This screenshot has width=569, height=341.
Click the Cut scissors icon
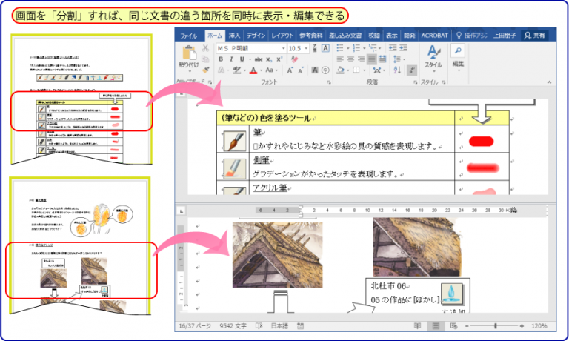[205, 48]
